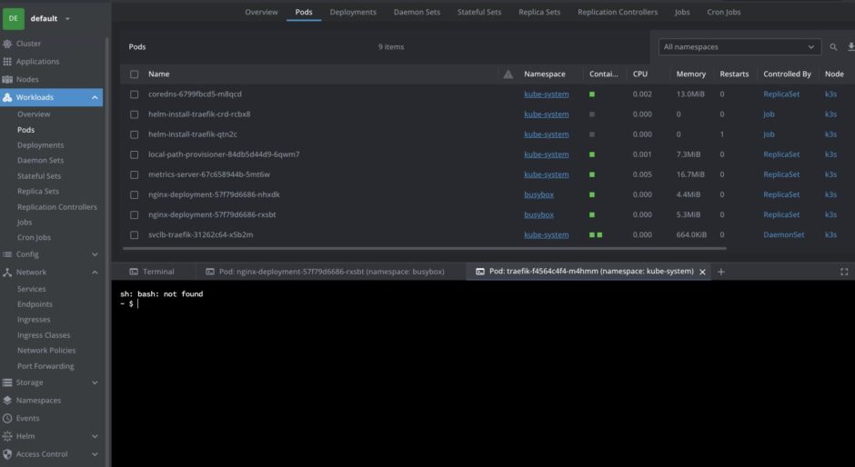Click inside the terminal shell prompt area
The height and width of the screenshot is (467, 855).
coord(455,363)
